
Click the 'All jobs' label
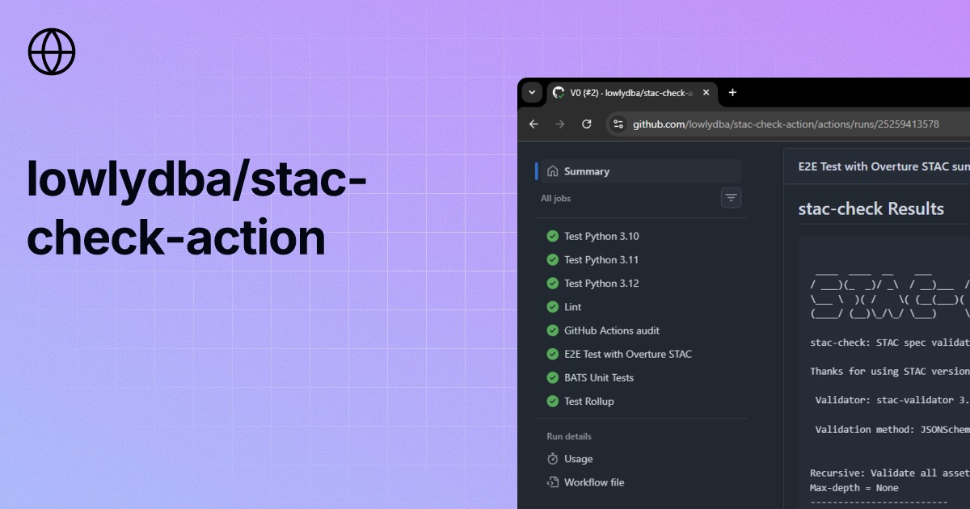point(556,198)
